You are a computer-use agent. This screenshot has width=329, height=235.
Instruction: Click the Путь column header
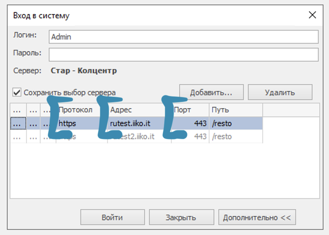(235, 110)
